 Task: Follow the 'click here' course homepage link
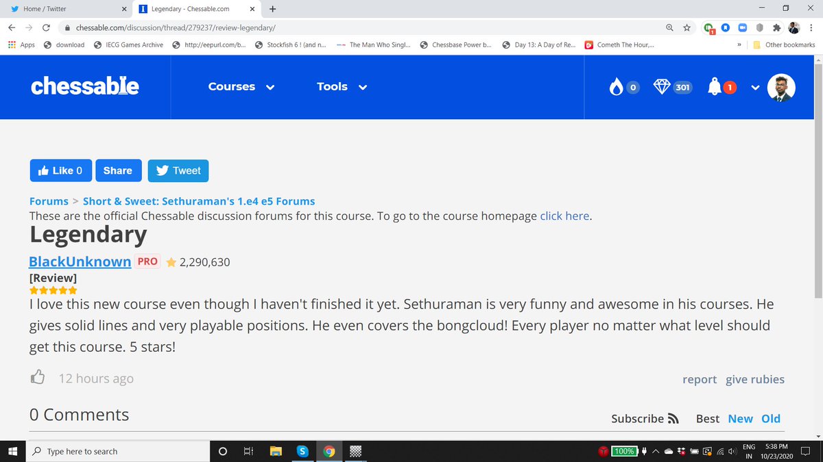coord(564,216)
